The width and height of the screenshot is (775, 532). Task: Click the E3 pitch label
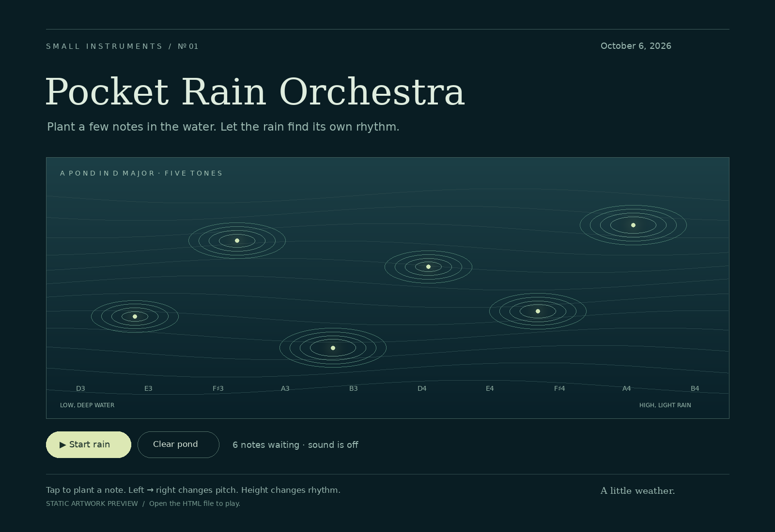[148, 388]
